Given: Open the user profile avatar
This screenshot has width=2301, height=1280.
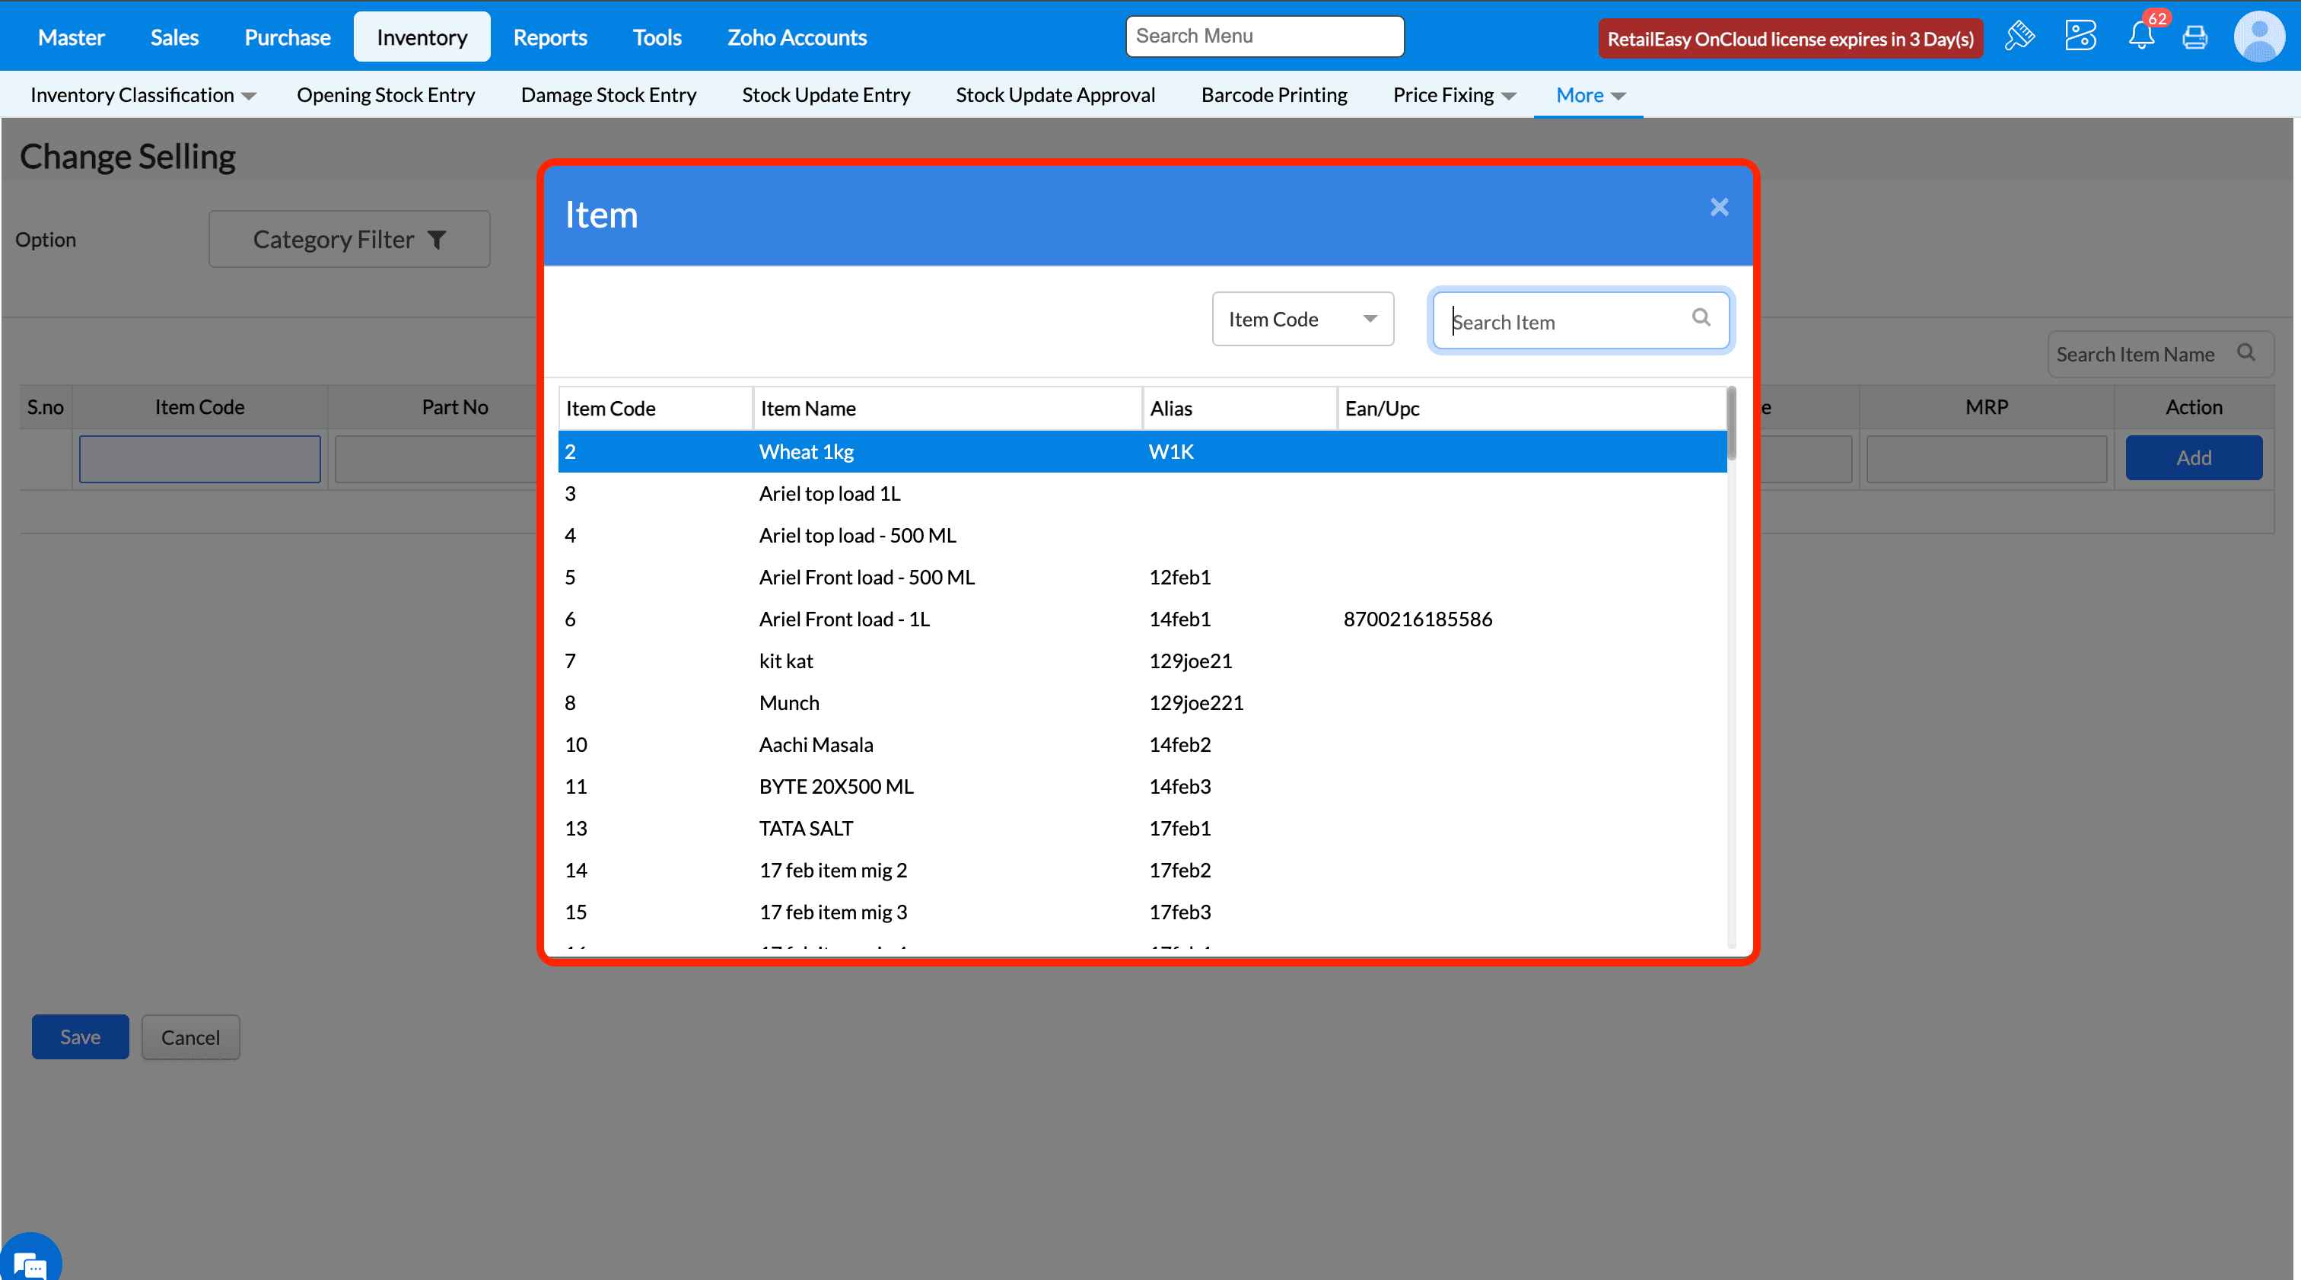Looking at the screenshot, I should click(2258, 37).
